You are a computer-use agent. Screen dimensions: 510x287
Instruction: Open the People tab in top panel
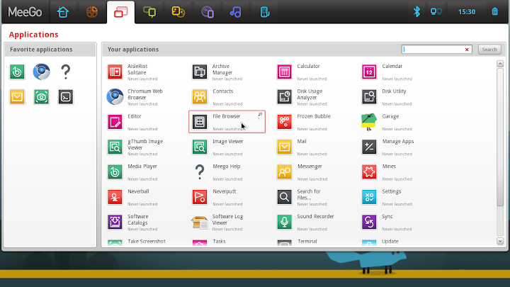point(207,12)
